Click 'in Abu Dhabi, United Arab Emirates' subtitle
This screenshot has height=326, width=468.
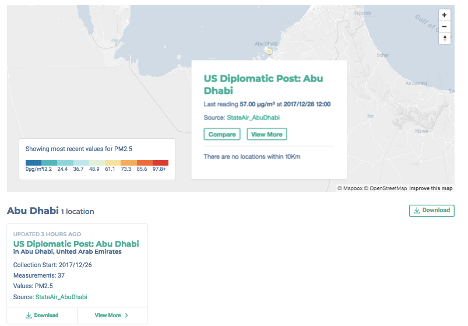68,252
